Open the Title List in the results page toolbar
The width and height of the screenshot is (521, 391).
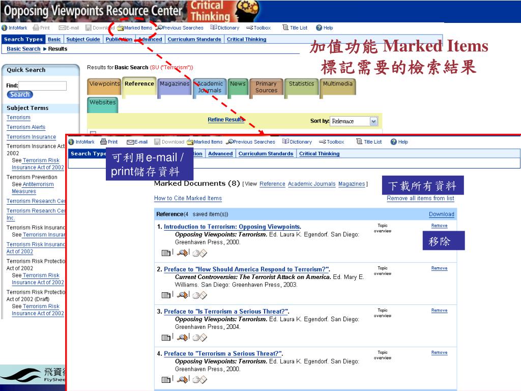295,28
